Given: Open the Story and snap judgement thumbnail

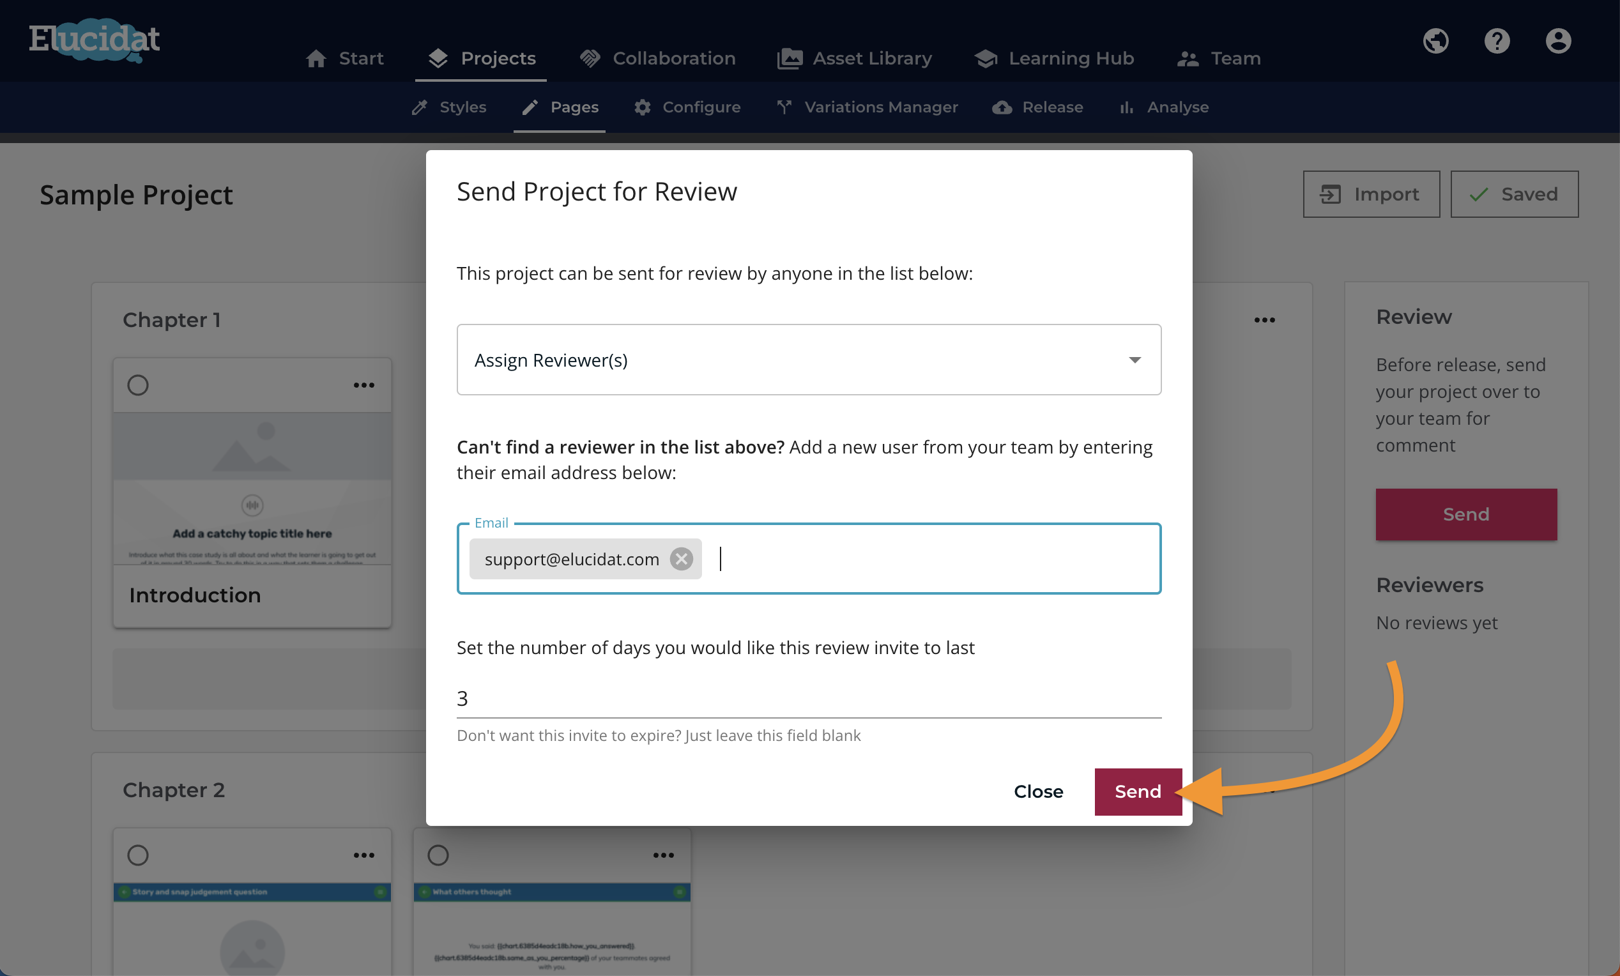Looking at the screenshot, I should 252,929.
